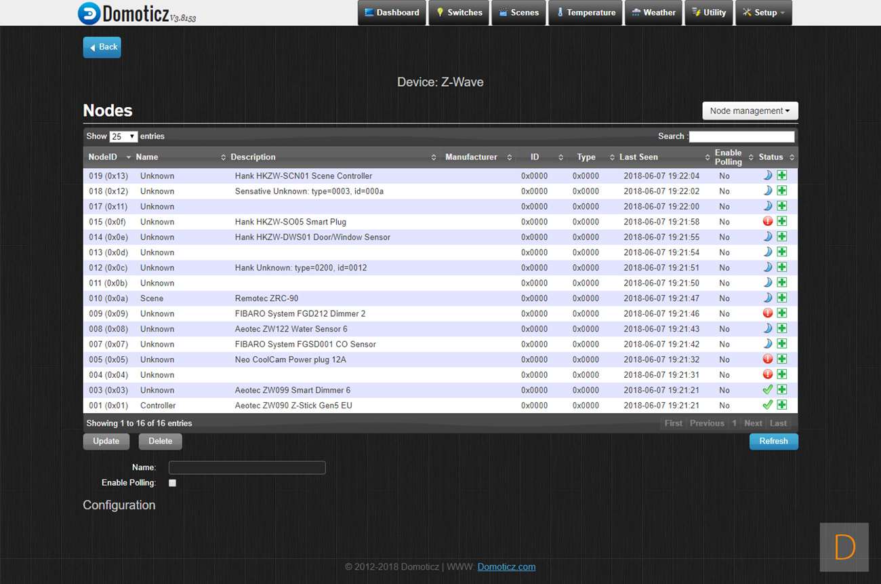This screenshot has width=881, height=584.
Task: Click the red alert status icon for node 015
Action: click(x=767, y=221)
